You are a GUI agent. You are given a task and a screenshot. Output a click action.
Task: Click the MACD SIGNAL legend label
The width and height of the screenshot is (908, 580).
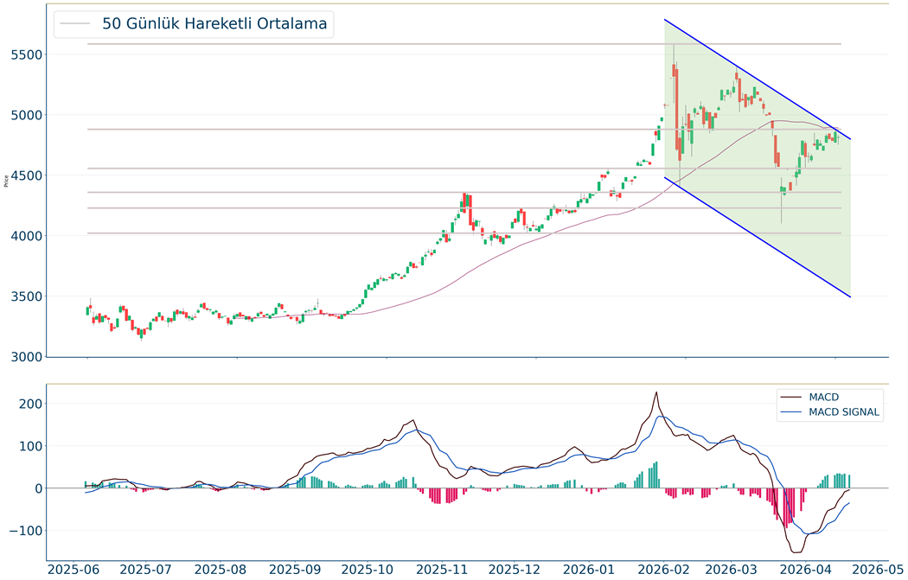point(844,412)
